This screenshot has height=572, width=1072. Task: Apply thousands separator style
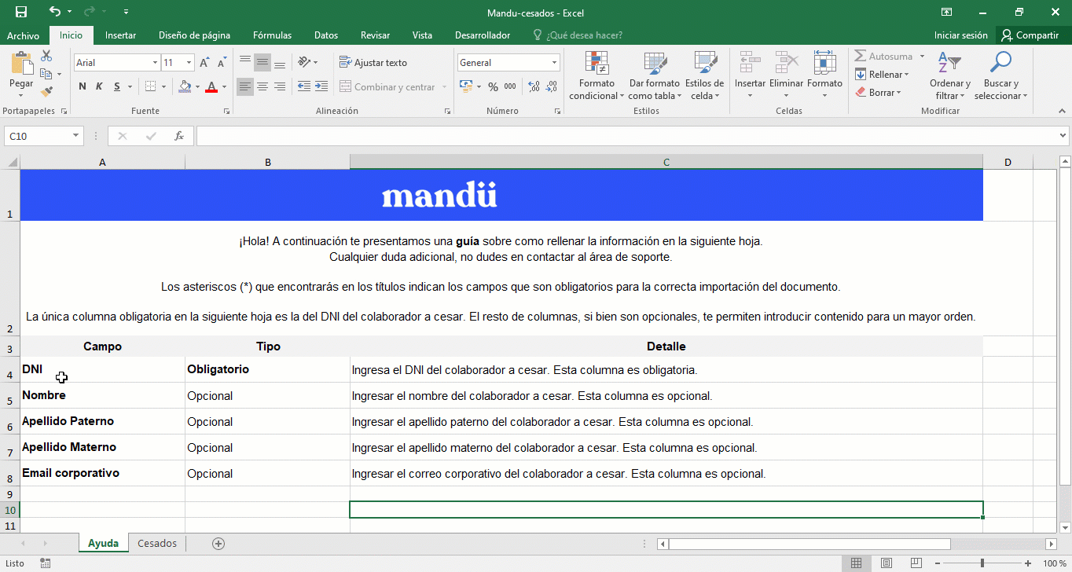pyautogui.click(x=510, y=86)
